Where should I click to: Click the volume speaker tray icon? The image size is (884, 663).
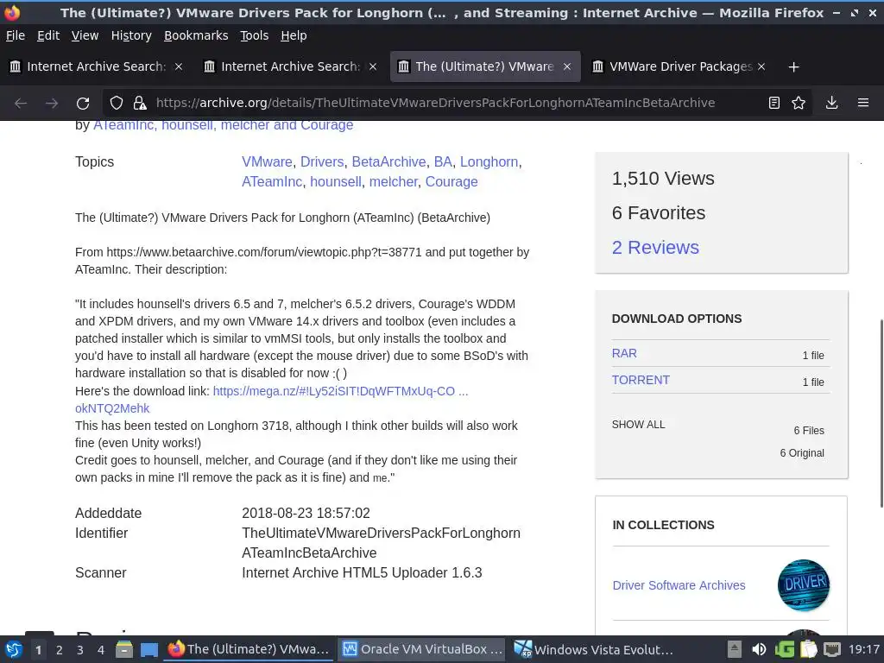(x=759, y=649)
